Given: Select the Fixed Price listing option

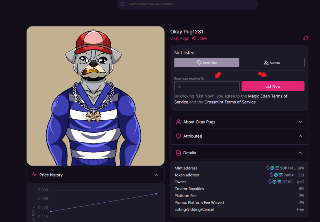Looking at the screenshot, I should point(207,63).
